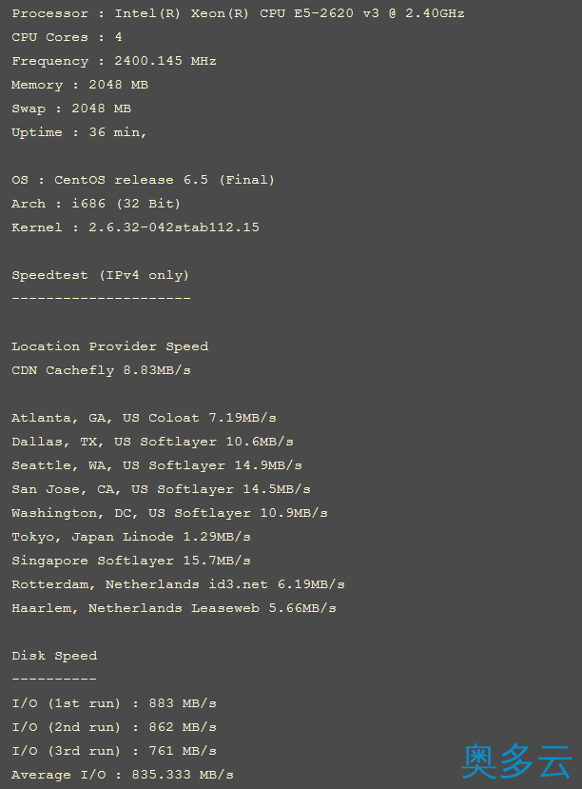
Task: Click the Haarlem Leaseweb result line
Action: click(174, 608)
